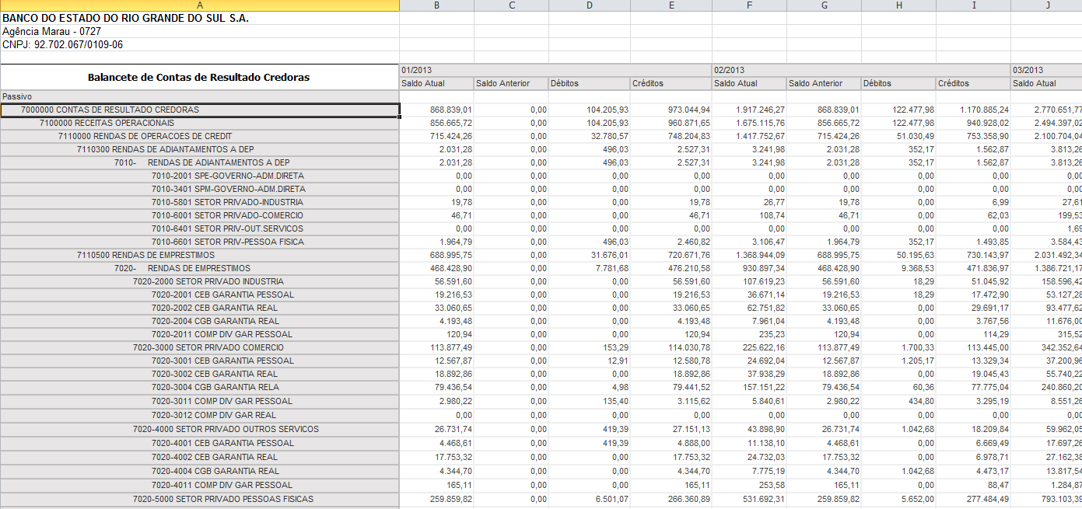The width and height of the screenshot is (1082, 509).
Task: Select column B header
Action: (x=436, y=5)
